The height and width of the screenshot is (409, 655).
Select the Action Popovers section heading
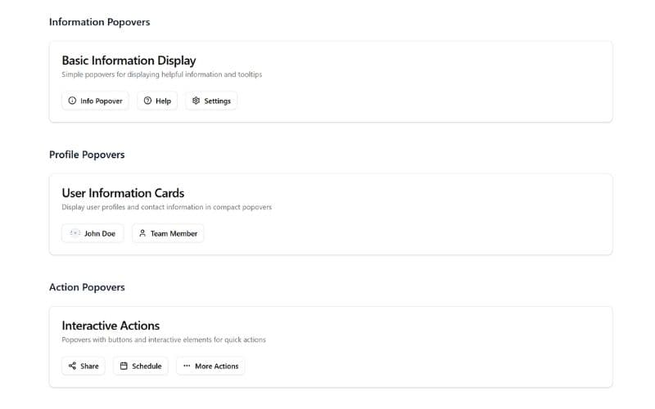coord(87,287)
